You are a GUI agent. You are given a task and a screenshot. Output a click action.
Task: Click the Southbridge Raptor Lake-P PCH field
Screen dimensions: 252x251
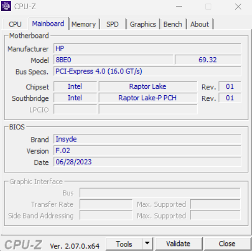pos(148,98)
